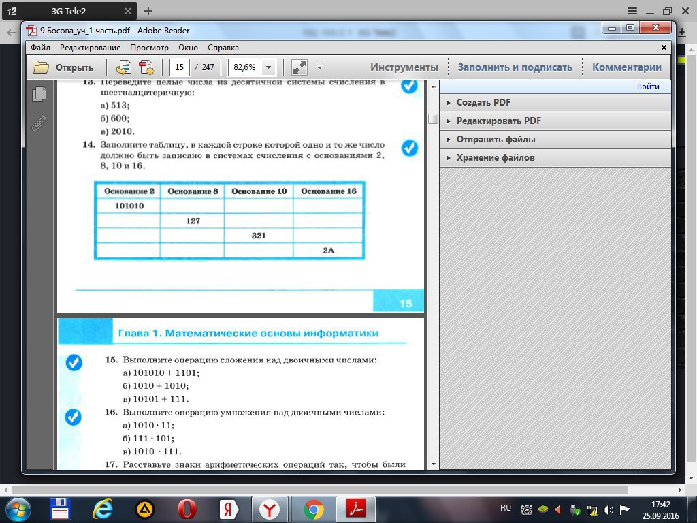The image size is (697, 523).
Task: Launch Internet Explorer from taskbar
Action: [x=102, y=509]
